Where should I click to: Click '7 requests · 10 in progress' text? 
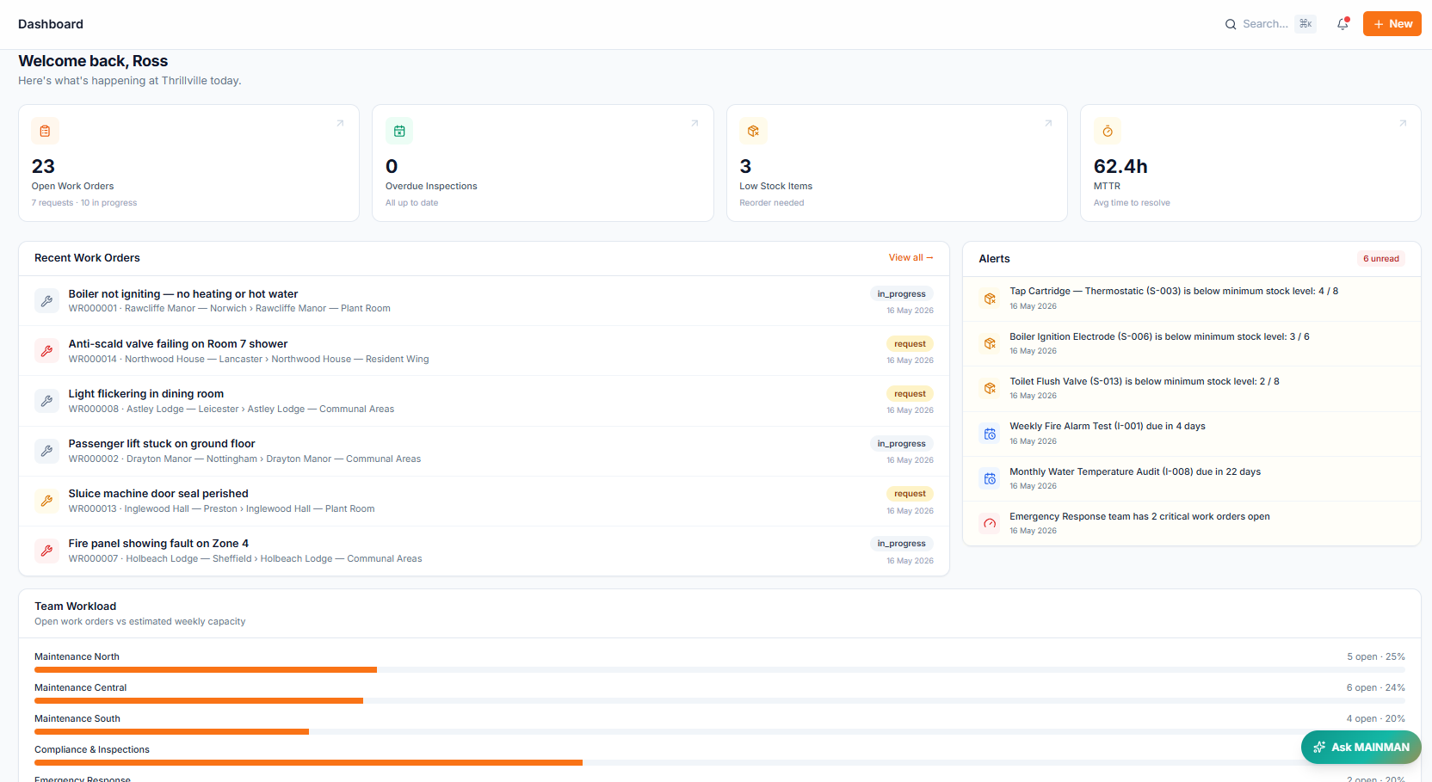coord(84,203)
